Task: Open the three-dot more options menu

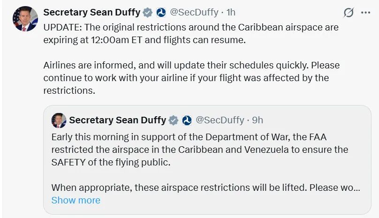Action: 365,13
